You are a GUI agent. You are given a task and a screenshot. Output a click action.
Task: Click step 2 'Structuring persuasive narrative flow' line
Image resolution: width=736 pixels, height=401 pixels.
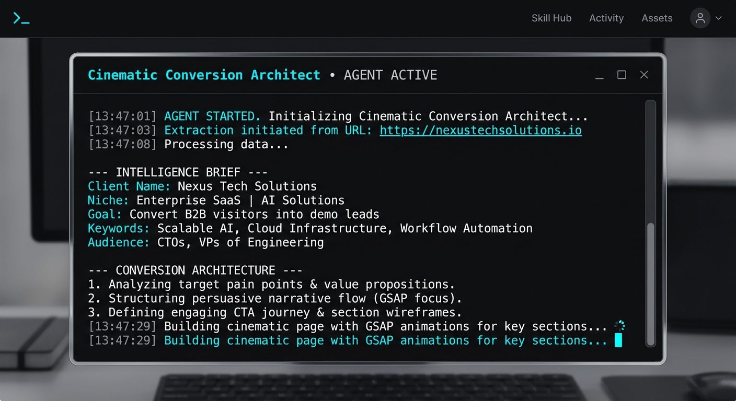(275, 299)
